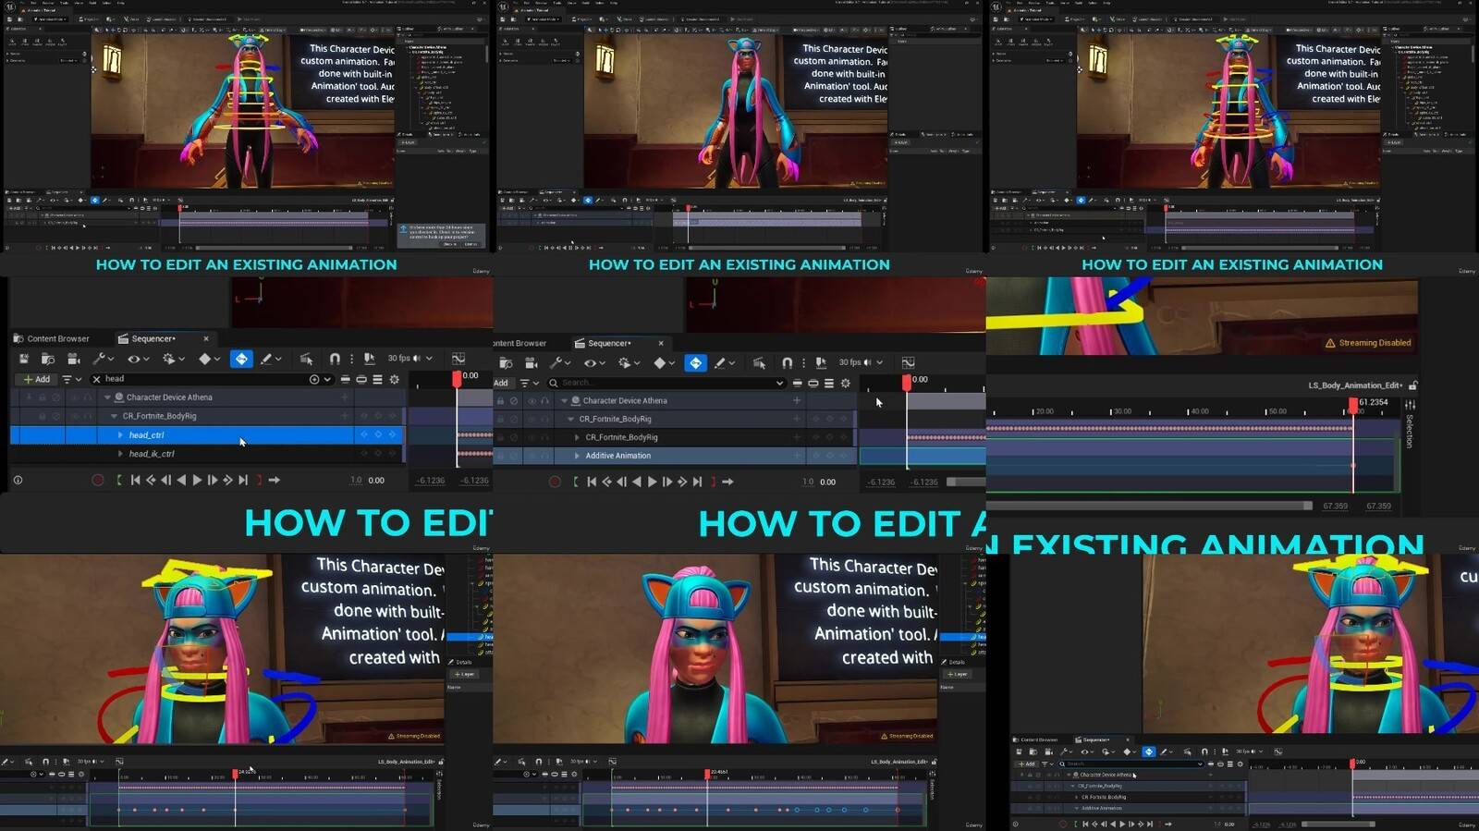
Task: Open settings gear right of the 'head' search box
Action: coord(395,379)
